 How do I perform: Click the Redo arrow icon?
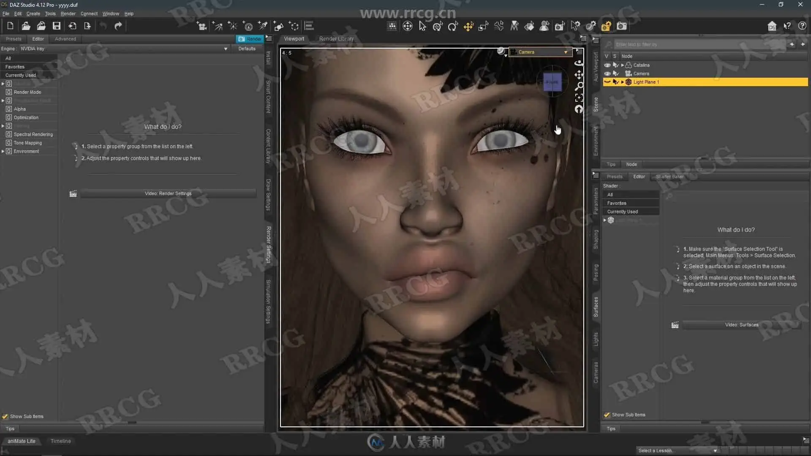118,26
